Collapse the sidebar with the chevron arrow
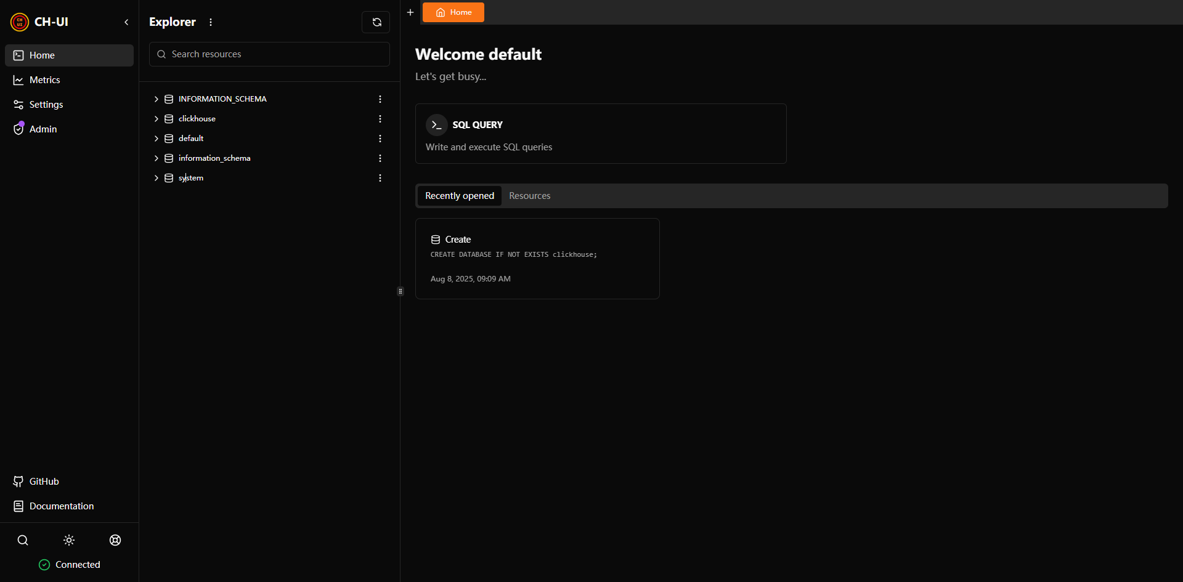Screen dimensions: 1183x582 click(x=126, y=22)
